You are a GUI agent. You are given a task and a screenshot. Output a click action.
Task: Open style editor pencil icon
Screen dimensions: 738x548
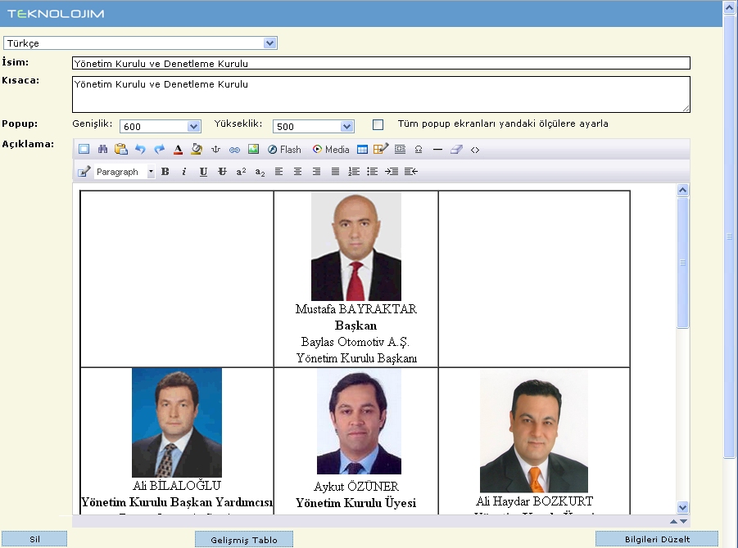pos(84,172)
